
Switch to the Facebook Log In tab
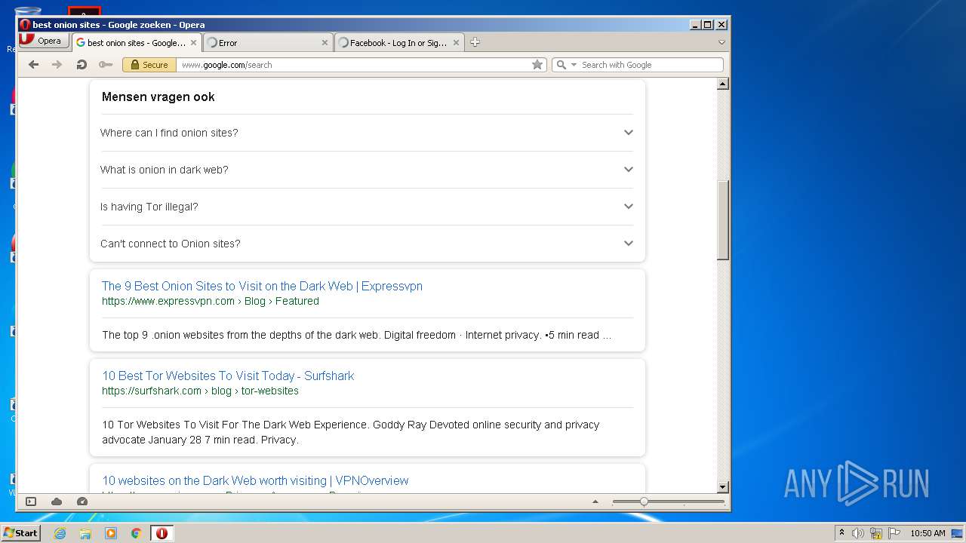click(398, 43)
